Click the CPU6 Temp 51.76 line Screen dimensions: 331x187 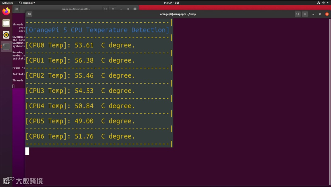tap(80, 136)
